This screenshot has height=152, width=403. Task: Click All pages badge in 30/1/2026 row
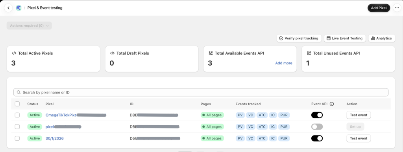[x=212, y=138]
